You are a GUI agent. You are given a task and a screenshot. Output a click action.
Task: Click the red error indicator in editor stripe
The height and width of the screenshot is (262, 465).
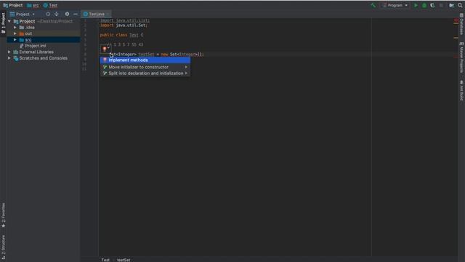coord(456,20)
